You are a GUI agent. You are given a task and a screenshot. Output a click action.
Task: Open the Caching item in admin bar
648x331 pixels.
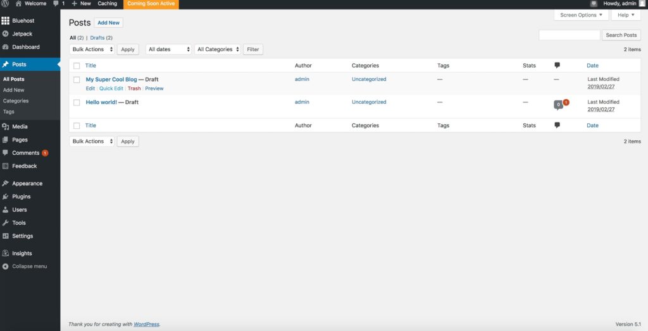[x=108, y=3]
